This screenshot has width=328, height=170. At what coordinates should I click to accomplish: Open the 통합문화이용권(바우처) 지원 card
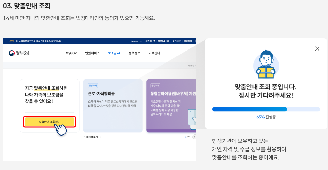(171, 105)
